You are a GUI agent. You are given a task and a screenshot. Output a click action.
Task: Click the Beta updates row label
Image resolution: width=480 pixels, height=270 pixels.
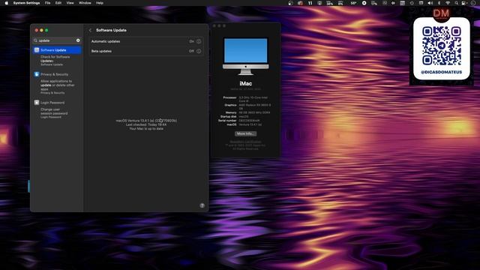[101, 51]
